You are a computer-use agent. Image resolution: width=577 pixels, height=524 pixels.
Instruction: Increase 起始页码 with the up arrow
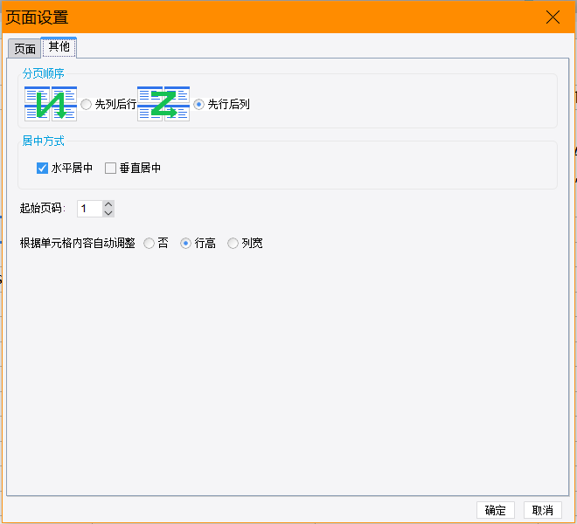tap(108, 204)
